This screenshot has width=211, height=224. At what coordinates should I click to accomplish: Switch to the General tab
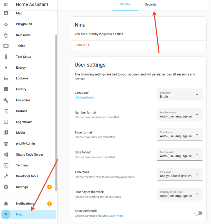(125, 4)
